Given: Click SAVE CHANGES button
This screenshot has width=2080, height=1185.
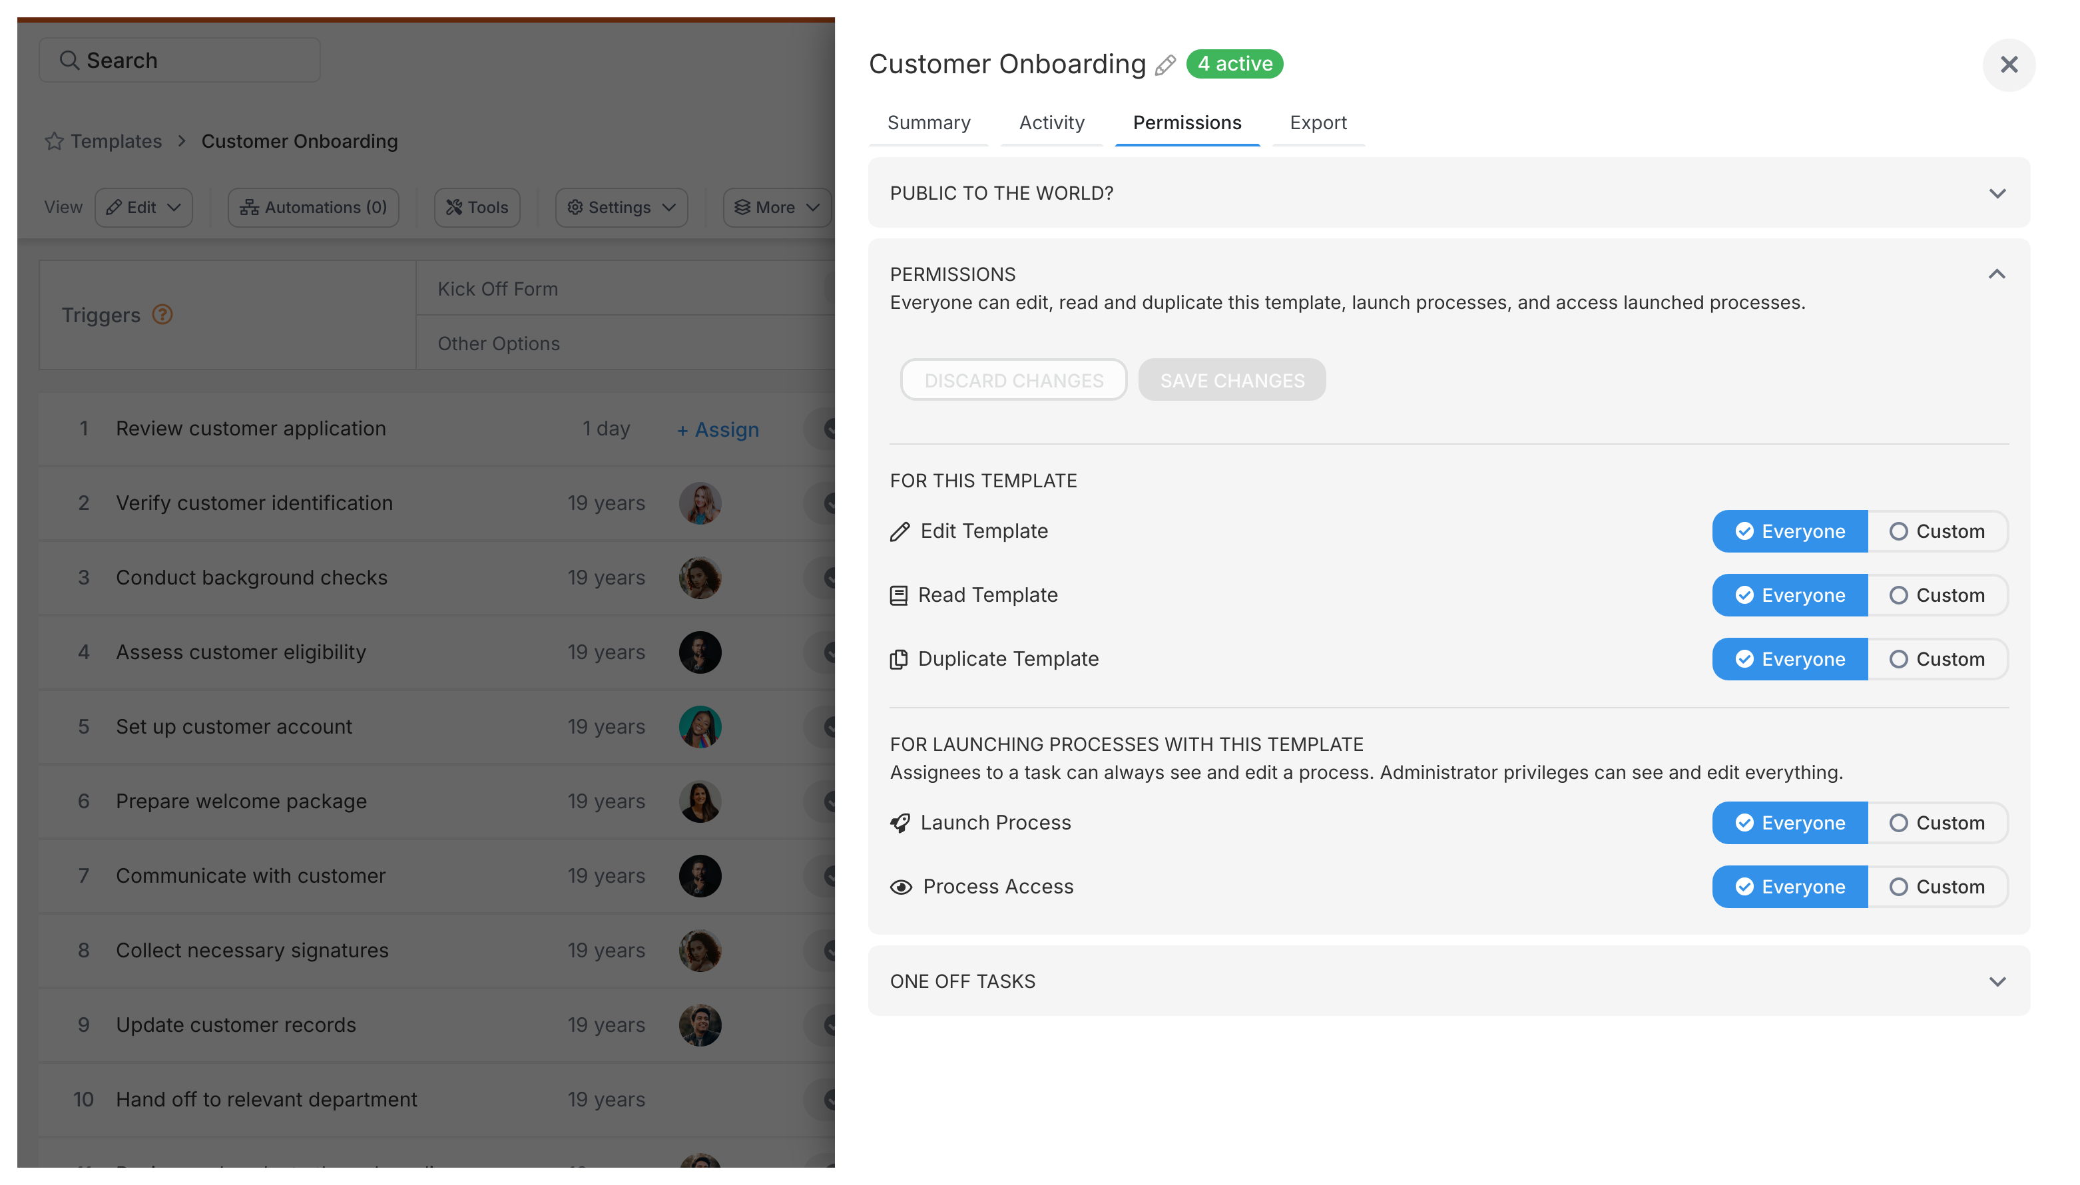Looking at the screenshot, I should tap(1231, 379).
